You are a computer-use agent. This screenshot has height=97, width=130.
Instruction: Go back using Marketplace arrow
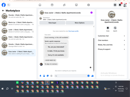3,11
